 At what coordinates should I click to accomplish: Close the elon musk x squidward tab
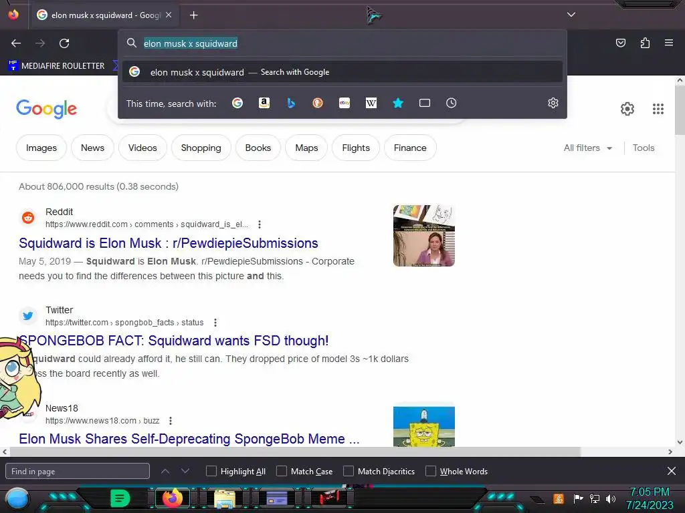[x=169, y=15]
